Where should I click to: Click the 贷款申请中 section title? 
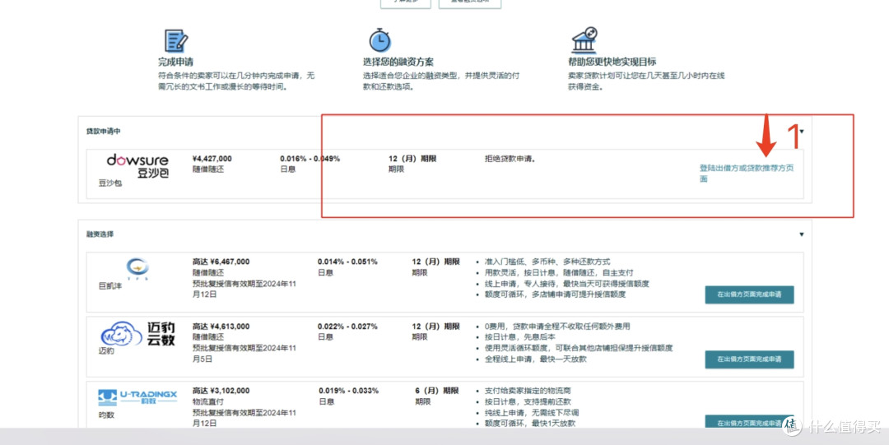[103, 132]
